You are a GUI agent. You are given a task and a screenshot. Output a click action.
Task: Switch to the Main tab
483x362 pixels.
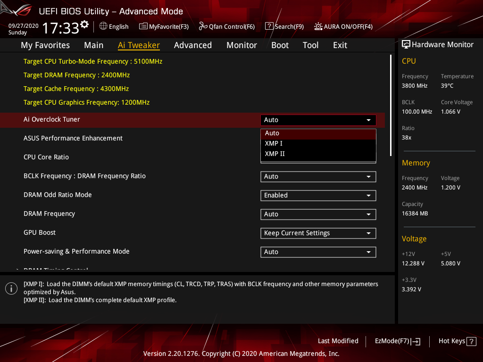pos(94,45)
